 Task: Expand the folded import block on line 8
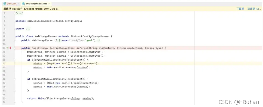[14, 29]
